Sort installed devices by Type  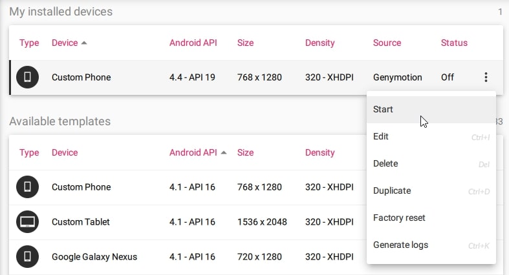[x=29, y=43]
